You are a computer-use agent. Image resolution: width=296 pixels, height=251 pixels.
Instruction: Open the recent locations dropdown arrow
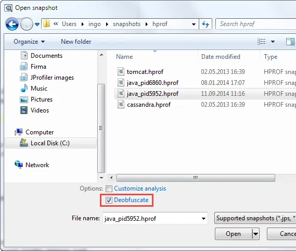[37, 24]
